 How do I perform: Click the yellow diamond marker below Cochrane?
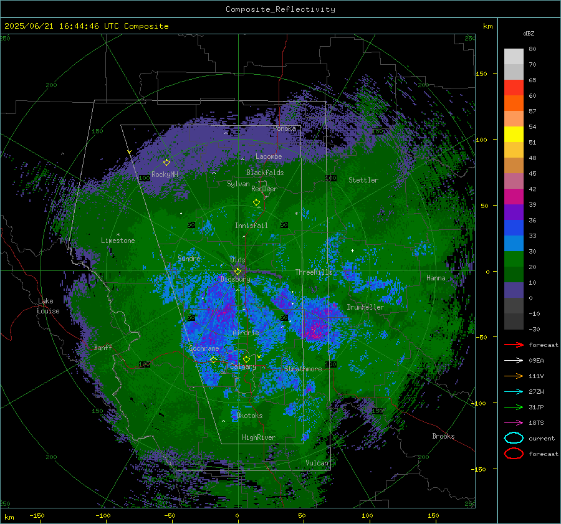tap(213, 360)
